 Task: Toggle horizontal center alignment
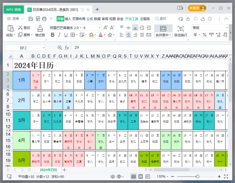tap(128, 35)
